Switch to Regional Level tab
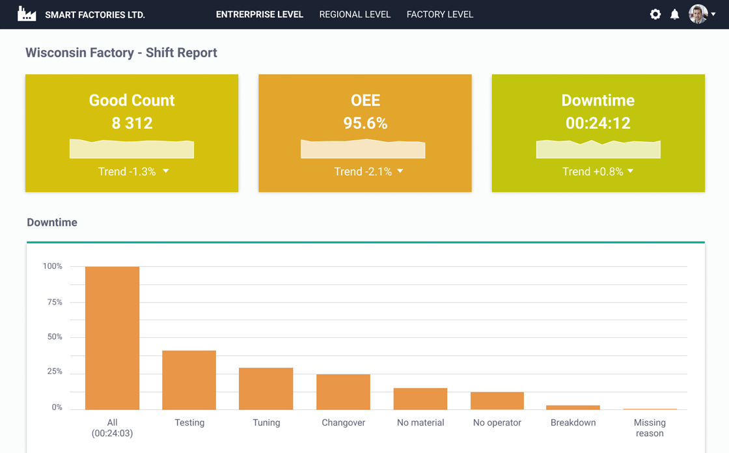The width and height of the screenshot is (729, 453). [355, 14]
